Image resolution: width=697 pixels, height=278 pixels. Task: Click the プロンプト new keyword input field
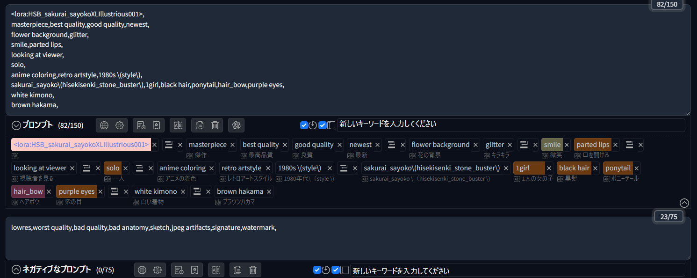click(x=510, y=125)
